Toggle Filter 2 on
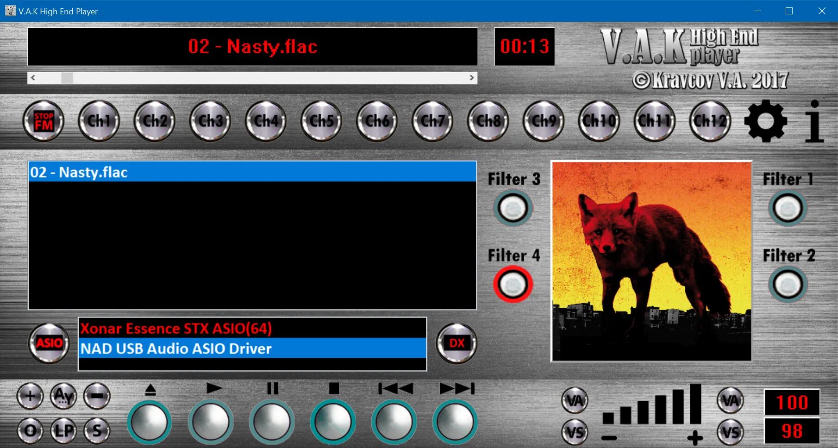The image size is (838, 448). pyautogui.click(x=788, y=285)
